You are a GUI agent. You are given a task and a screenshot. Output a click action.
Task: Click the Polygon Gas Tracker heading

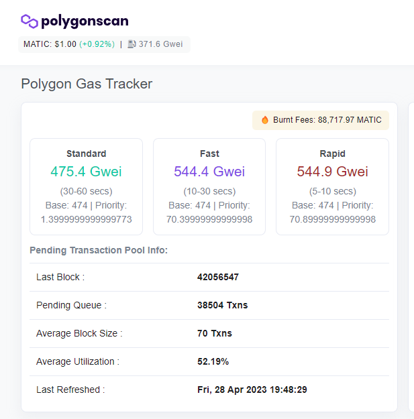(x=87, y=84)
